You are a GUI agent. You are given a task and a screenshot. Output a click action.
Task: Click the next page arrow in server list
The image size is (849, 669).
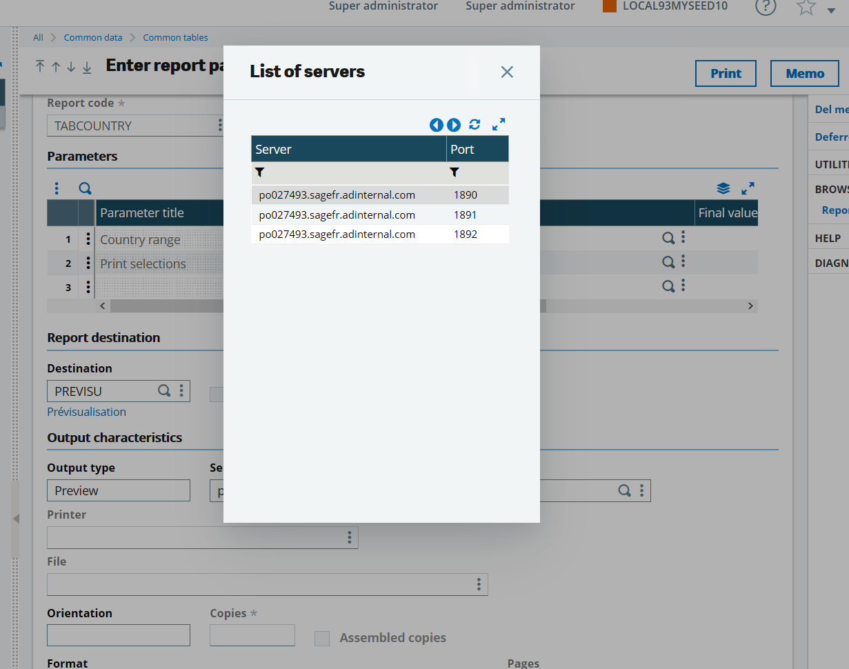coord(454,125)
